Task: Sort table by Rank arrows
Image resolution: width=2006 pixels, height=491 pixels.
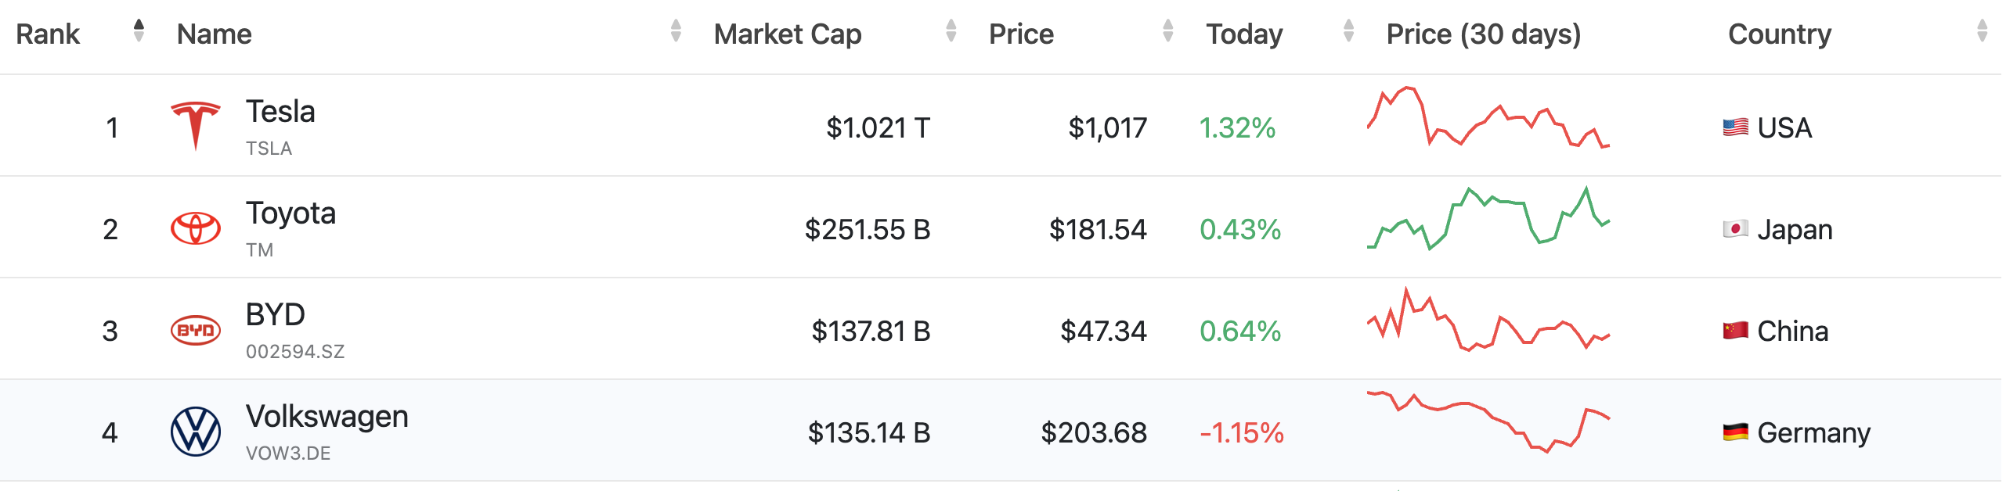Action: point(139,31)
